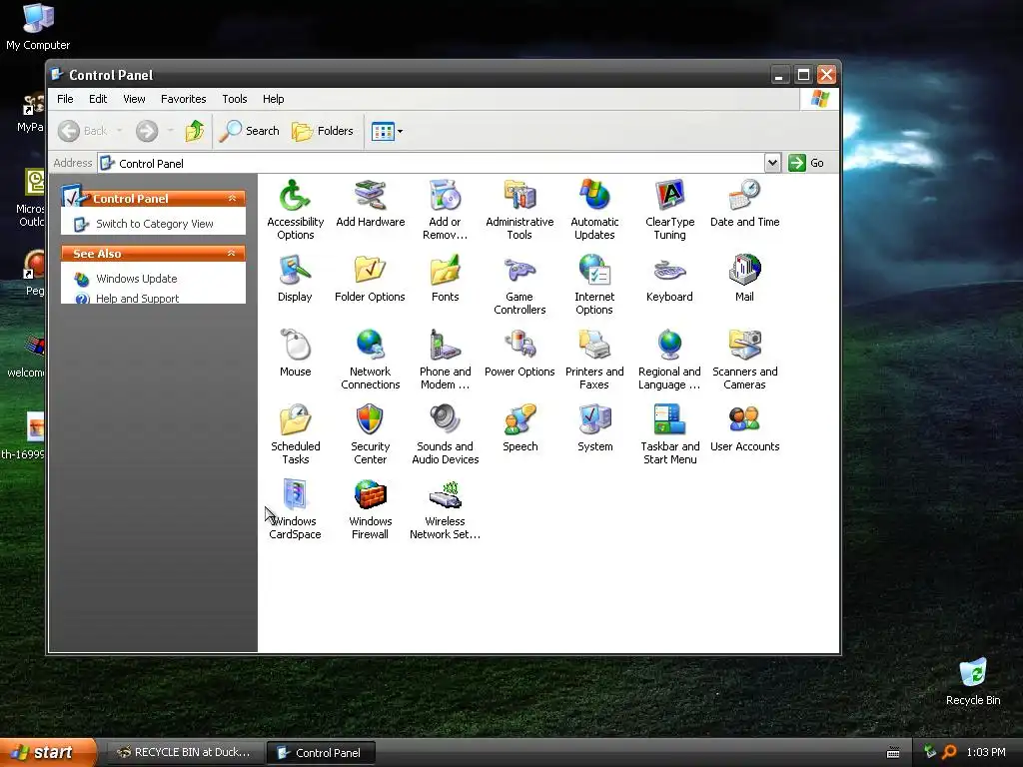Click the taskbar clock showing 1:03 PM
This screenshot has width=1023, height=767.
click(986, 753)
